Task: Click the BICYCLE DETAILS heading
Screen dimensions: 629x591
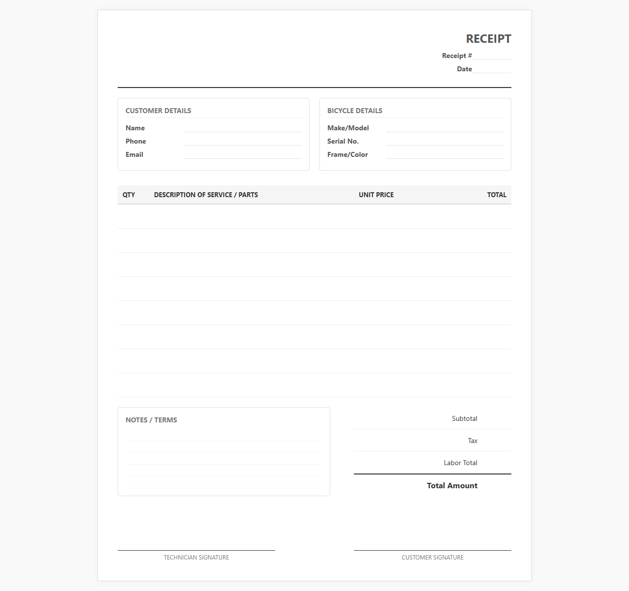Action: coord(355,111)
